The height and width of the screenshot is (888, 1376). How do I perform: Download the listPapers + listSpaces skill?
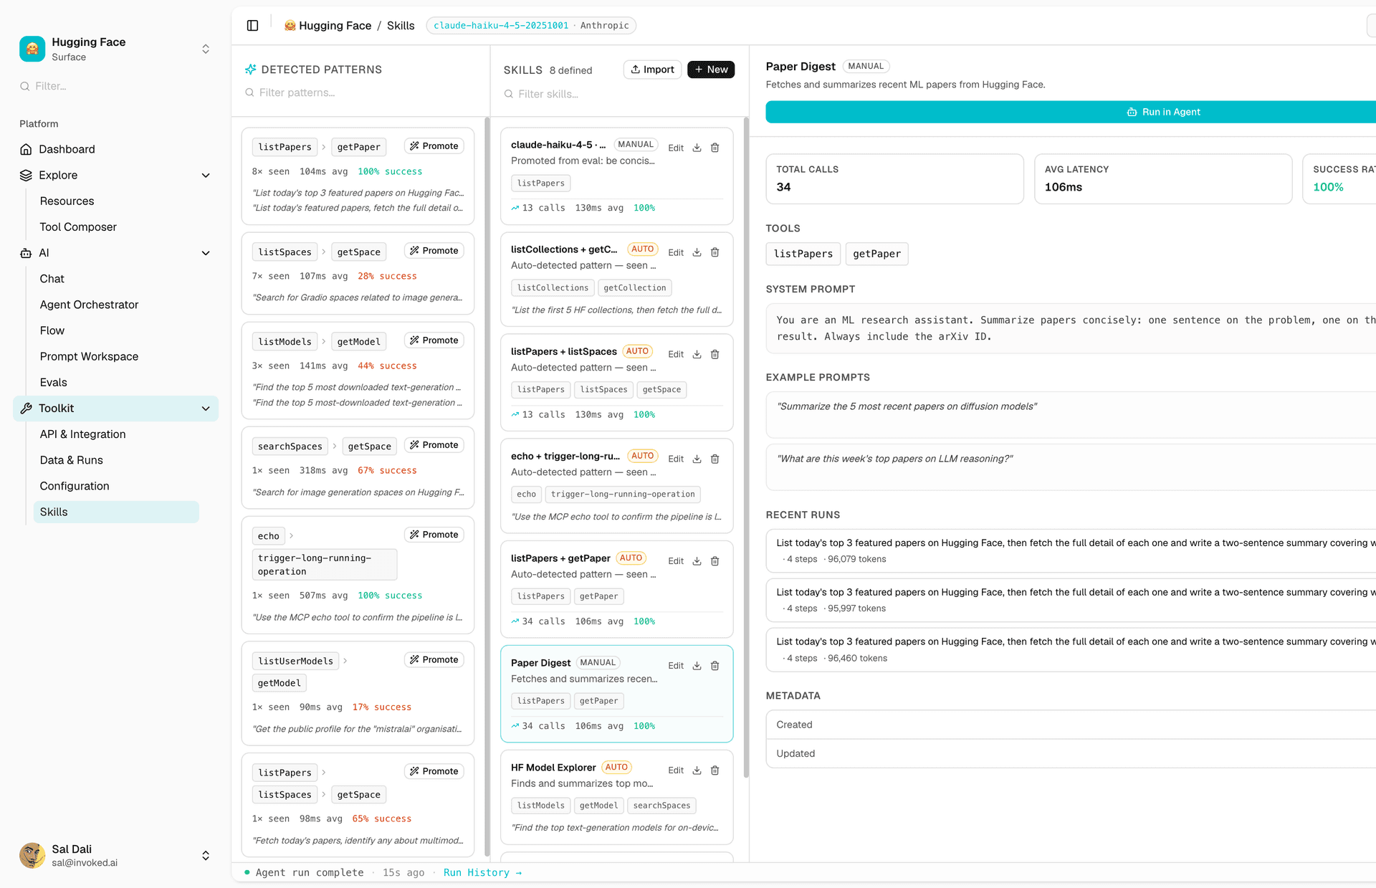click(697, 354)
